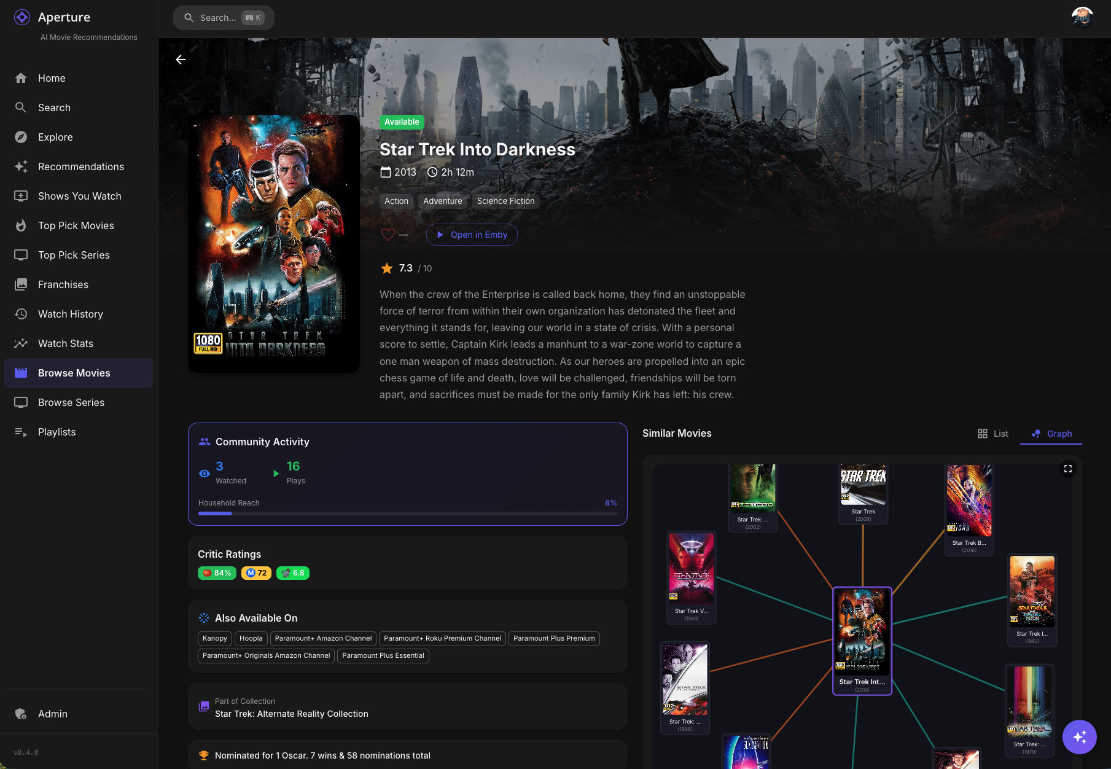Click the Paramount Plus Premium chip
Image resolution: width=1111 pixels, height=769 pixels.
(554, 639)
